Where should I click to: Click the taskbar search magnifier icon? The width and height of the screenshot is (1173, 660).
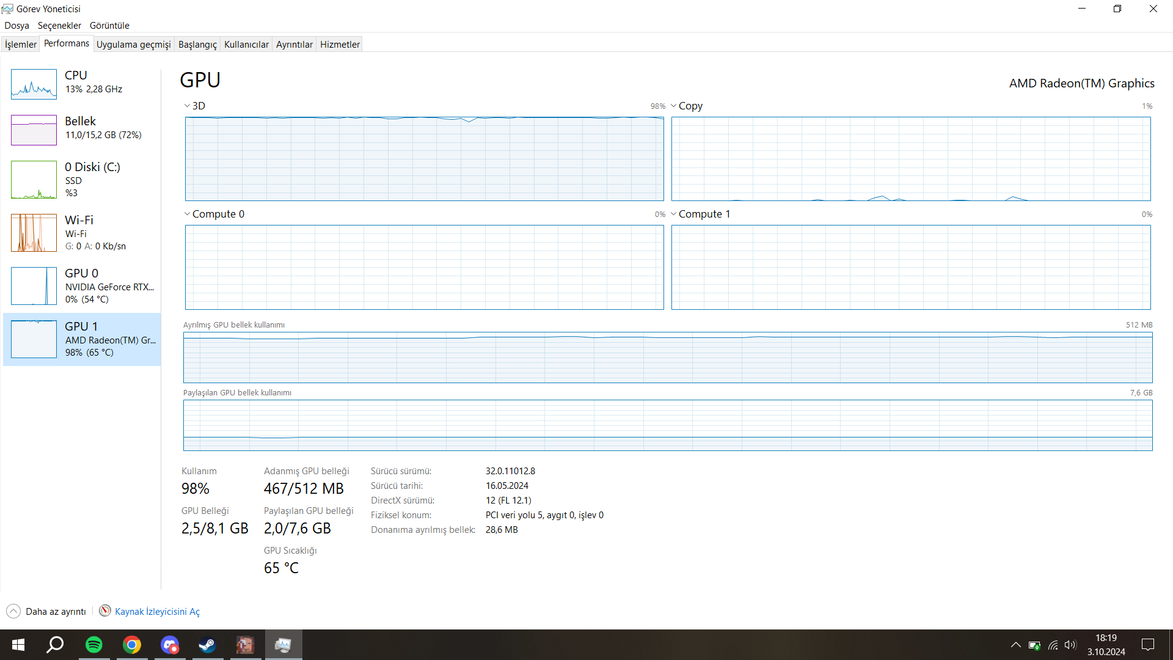[x=56, y=645]
